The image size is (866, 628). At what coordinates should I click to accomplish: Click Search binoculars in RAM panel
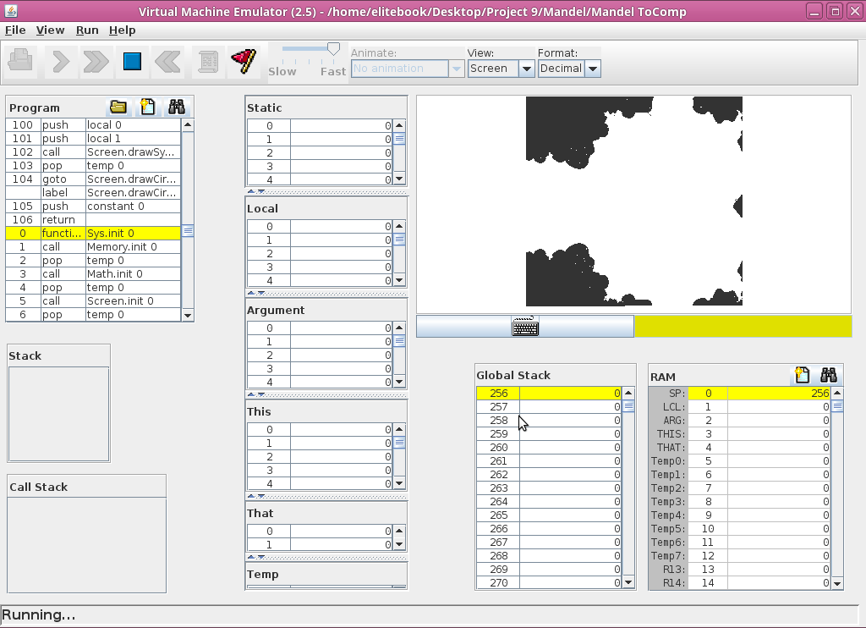(828, 375)
